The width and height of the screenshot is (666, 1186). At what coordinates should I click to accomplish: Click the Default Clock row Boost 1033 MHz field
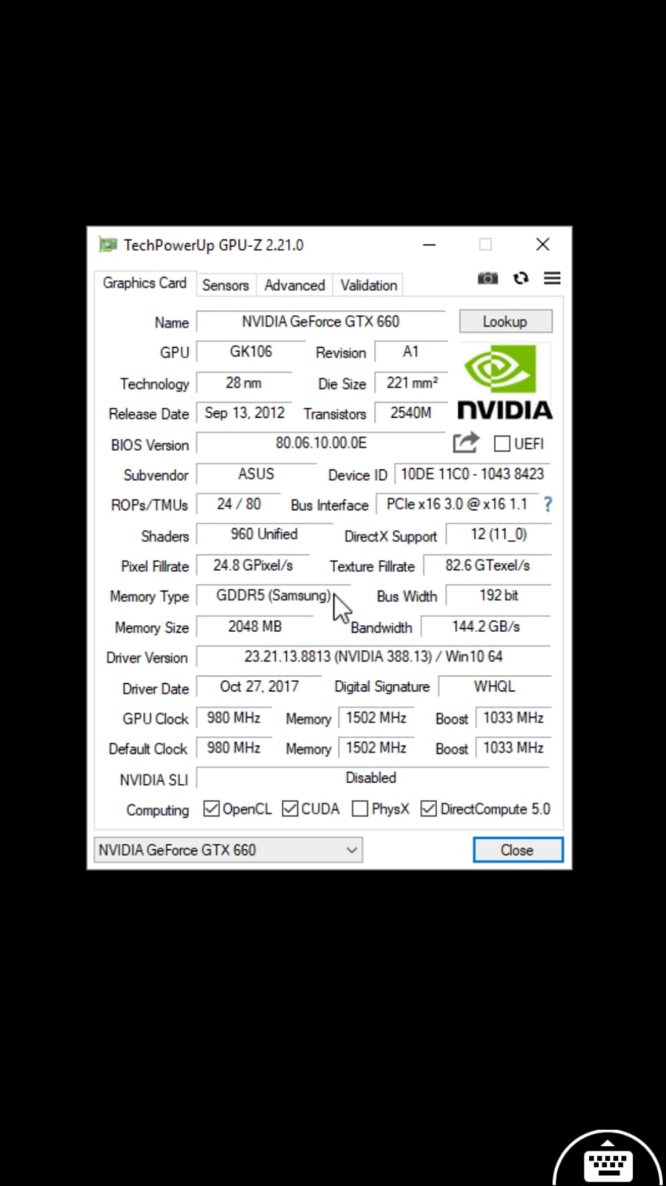point(513,748)
